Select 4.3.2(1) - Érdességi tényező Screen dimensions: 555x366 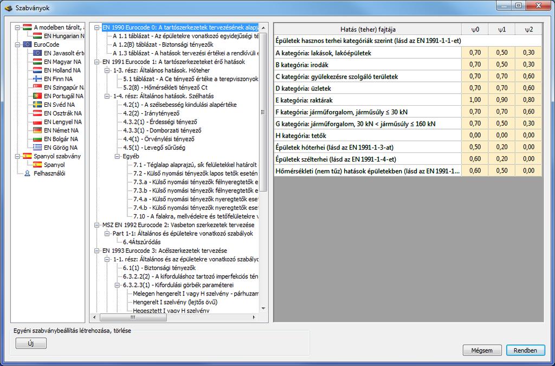point(160,122)
